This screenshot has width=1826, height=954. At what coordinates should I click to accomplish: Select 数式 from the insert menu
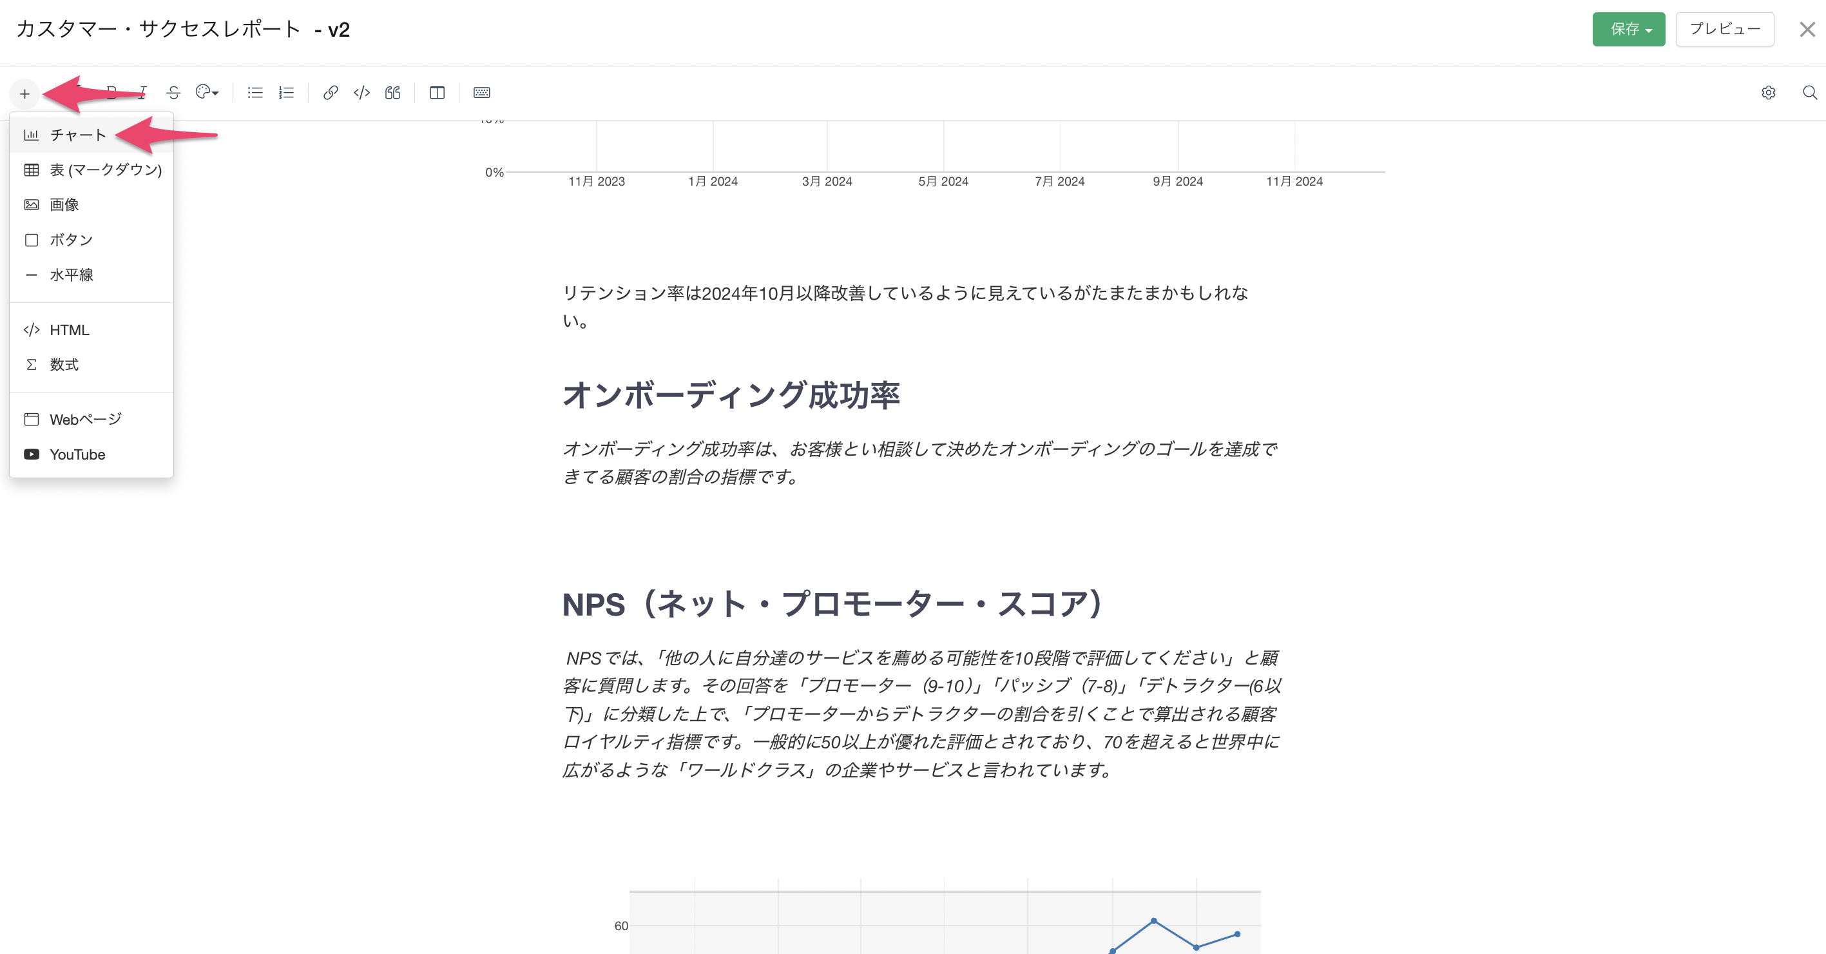(91, 365)
